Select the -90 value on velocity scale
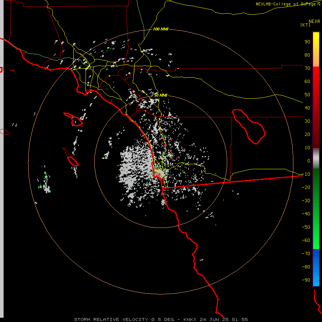Image resolution: width=322 pixels, height=322 pixels. click(306, 280)
